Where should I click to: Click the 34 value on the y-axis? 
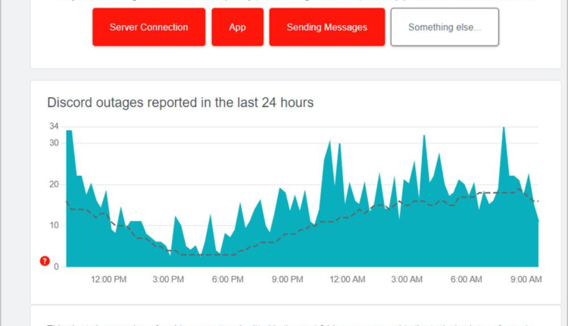pyautogui.click(x=54, y=126)
